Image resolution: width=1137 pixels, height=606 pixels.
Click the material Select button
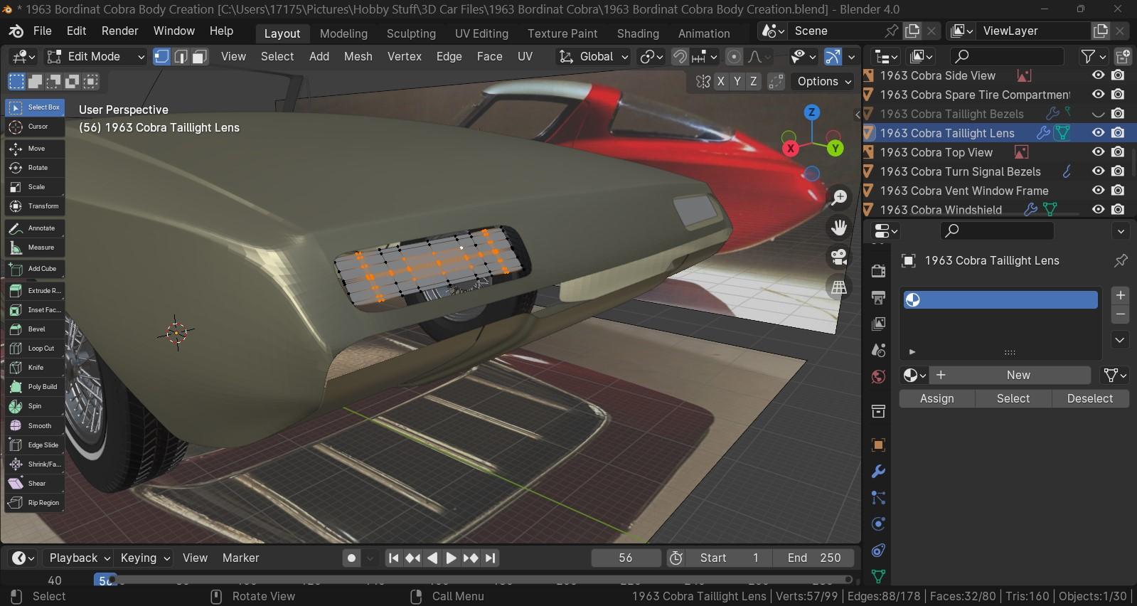point(1013,399)
